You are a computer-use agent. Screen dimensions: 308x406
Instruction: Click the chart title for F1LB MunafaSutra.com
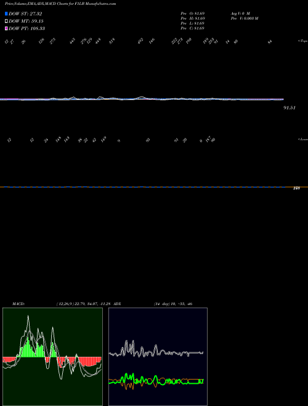(x=60, y=4)
